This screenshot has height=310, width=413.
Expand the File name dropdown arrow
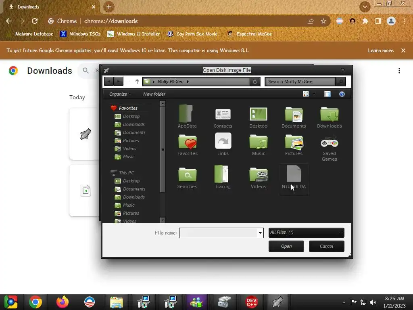click(x=260, y=233)
